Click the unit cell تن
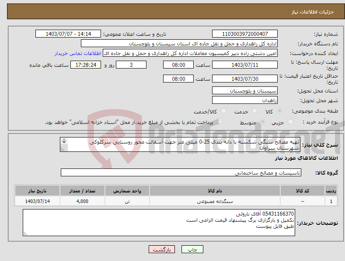345x261 pixels. pos(127,201)
